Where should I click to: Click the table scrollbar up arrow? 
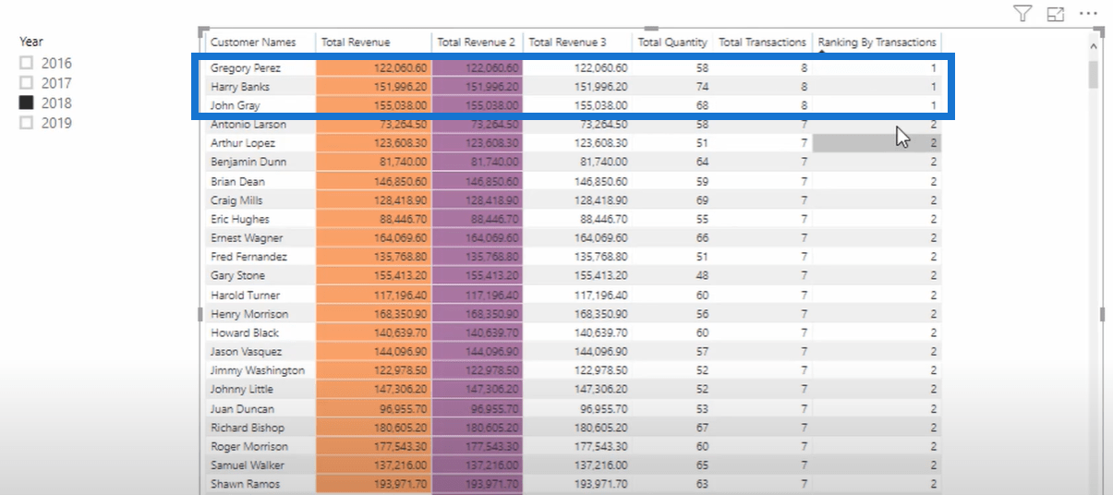coord(1093,45)
